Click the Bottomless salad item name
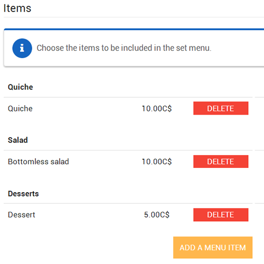 click(x=39, y=162)
